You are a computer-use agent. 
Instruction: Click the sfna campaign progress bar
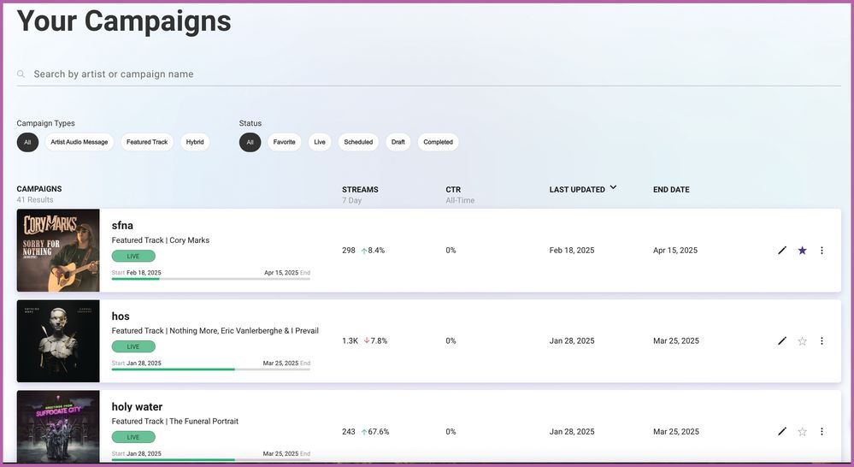[x=210, y=279]
